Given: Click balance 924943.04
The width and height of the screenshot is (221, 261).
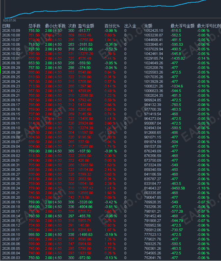Looking at the screenshot, I should [x=153, y=128].
